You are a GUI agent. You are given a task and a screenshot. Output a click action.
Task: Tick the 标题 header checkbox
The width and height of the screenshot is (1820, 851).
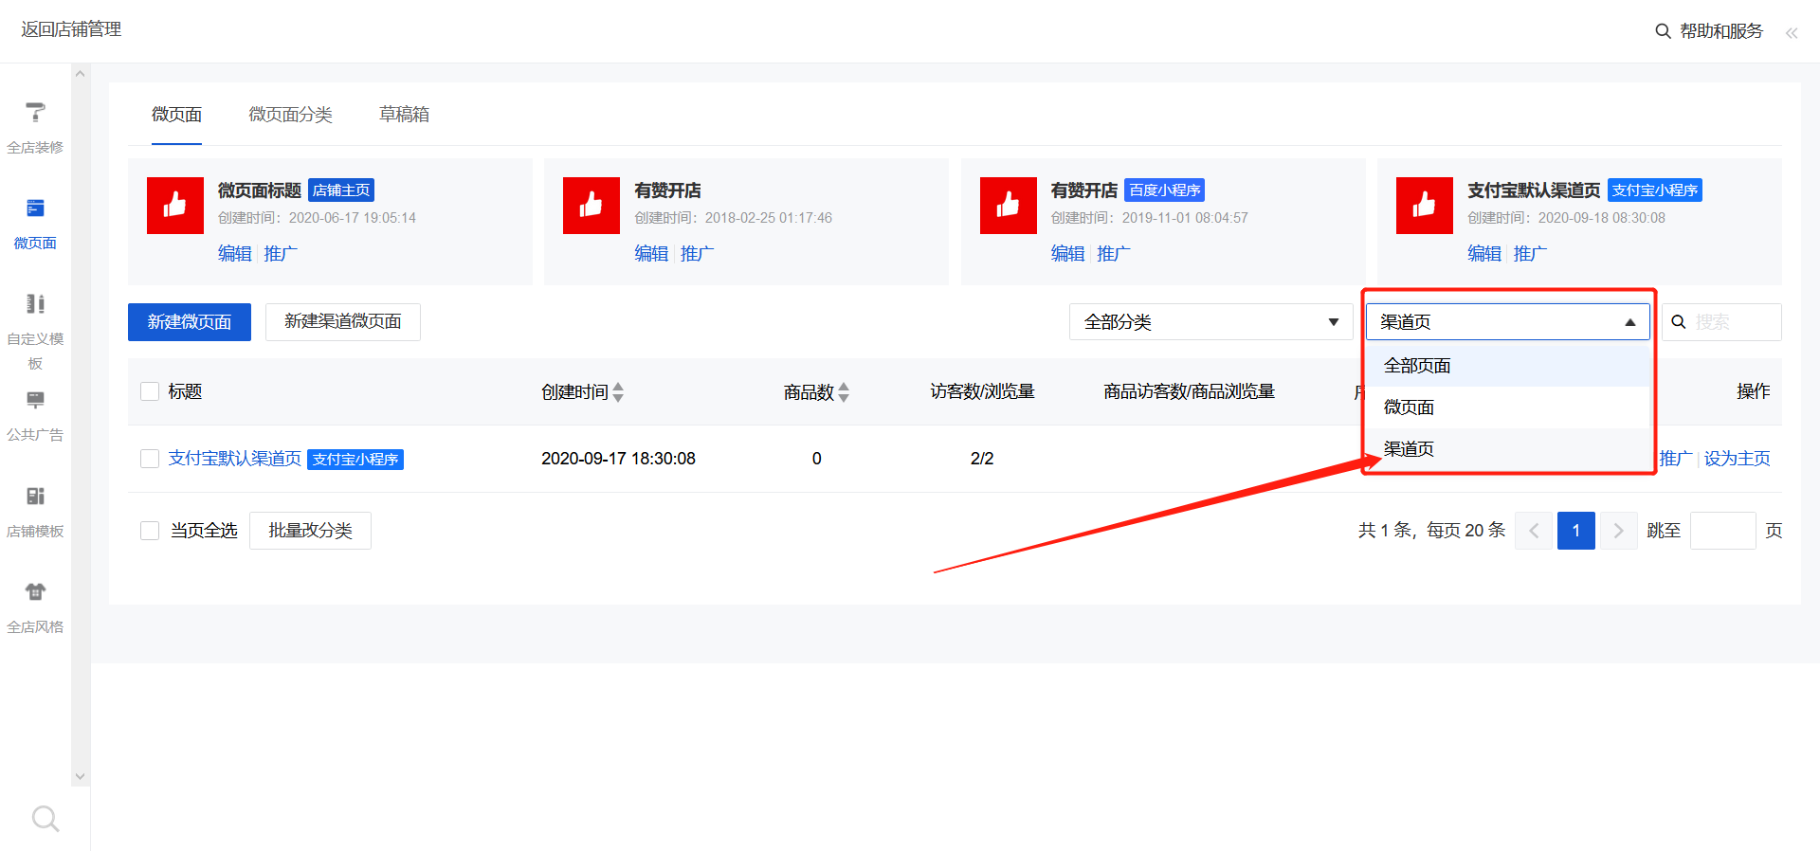pyautogui.click(x=150, y=391)
